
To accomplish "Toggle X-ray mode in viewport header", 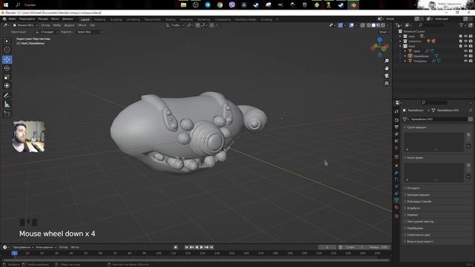I will point(363,25).
